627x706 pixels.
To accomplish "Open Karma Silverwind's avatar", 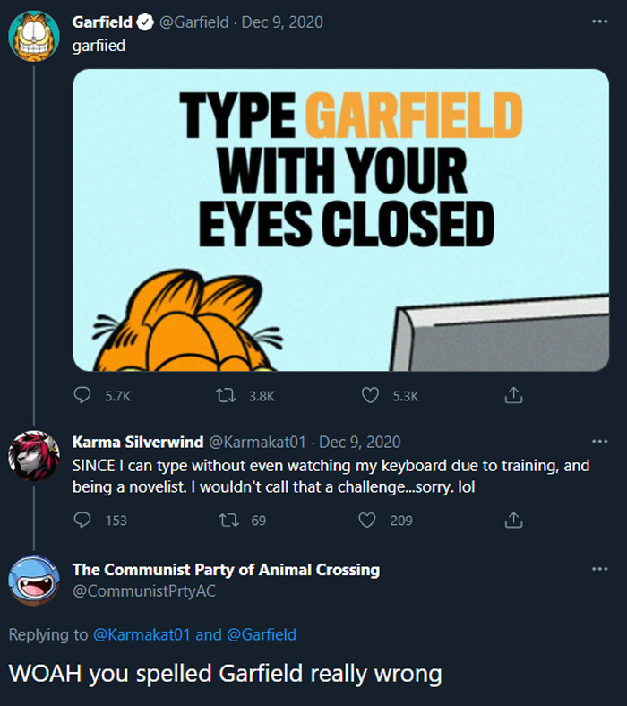I will click(x=33, y=456).
